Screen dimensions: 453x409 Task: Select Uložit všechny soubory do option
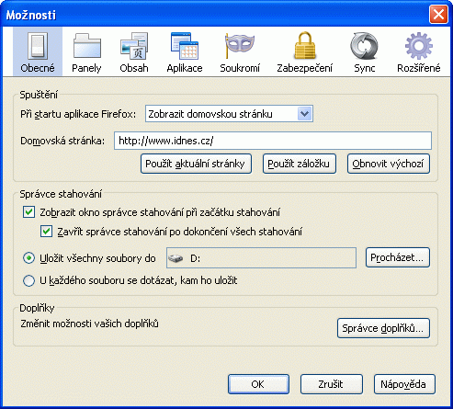[x=28, y=258]
